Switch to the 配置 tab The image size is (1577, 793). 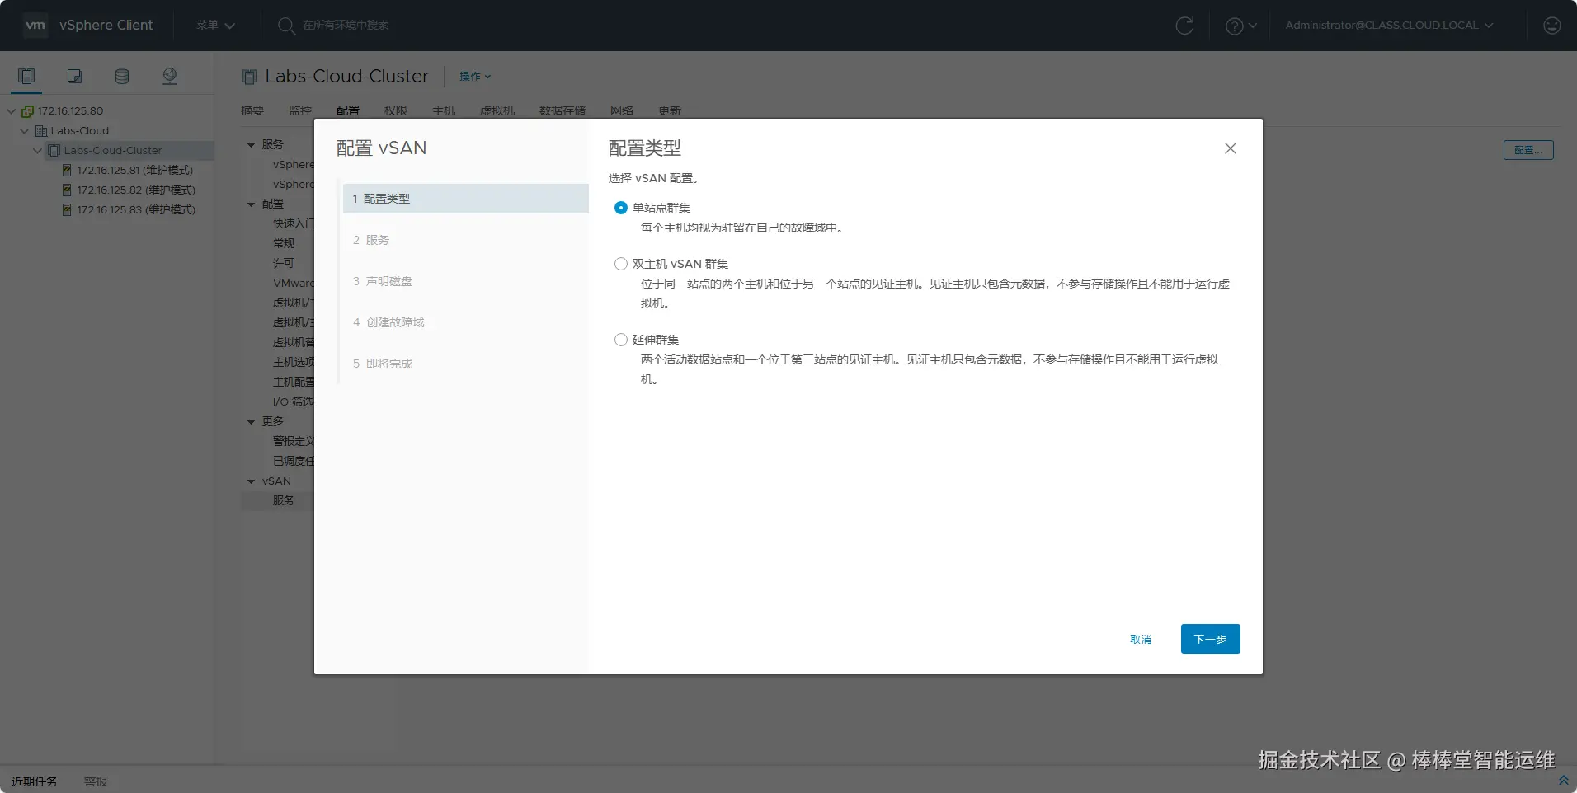click(348, 110)
